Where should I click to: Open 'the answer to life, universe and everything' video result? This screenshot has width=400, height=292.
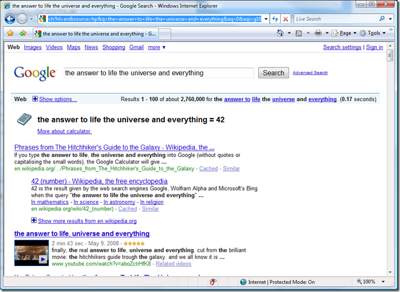point(82,233)
